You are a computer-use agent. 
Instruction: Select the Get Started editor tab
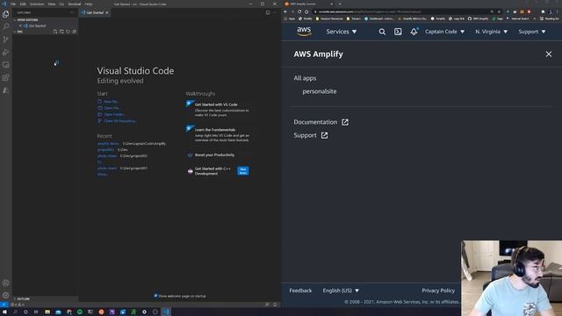(x=94, y=12)
